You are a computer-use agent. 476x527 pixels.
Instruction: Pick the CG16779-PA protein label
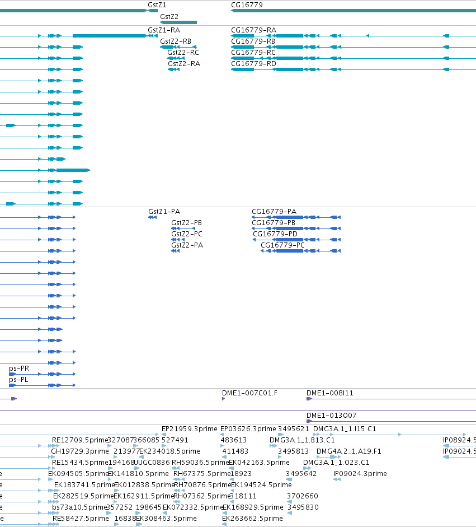274,212
